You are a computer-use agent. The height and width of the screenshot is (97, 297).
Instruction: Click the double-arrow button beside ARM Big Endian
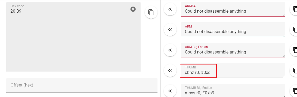tap(170, 50)
